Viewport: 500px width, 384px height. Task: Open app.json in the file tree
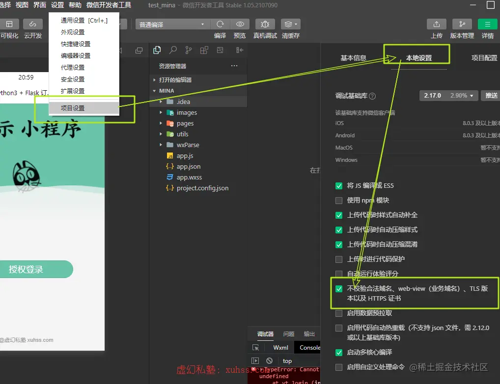tap(188, 167)
